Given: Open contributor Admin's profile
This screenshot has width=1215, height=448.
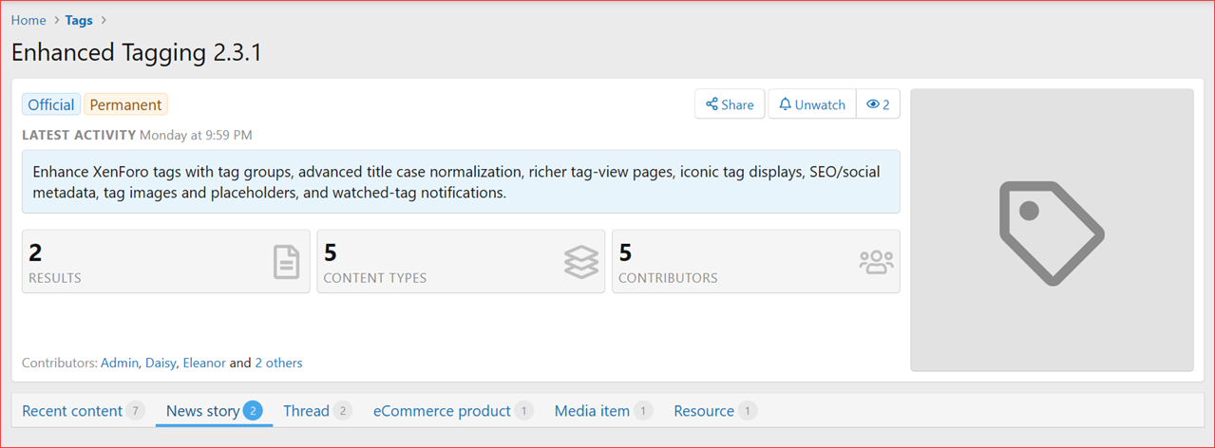Looking at the screenshot, I should coord(120,363).
